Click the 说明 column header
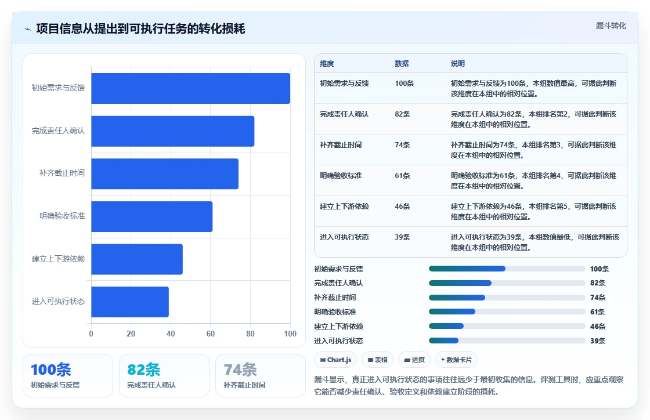This screenshot has width=650, height=420. click(458, 64)
